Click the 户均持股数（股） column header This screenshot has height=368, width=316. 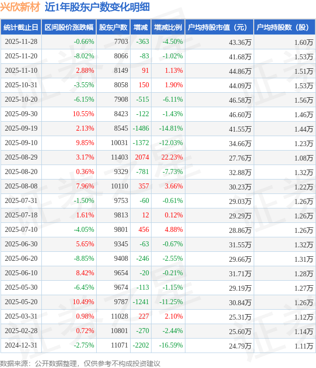click(x=285, y=27)
